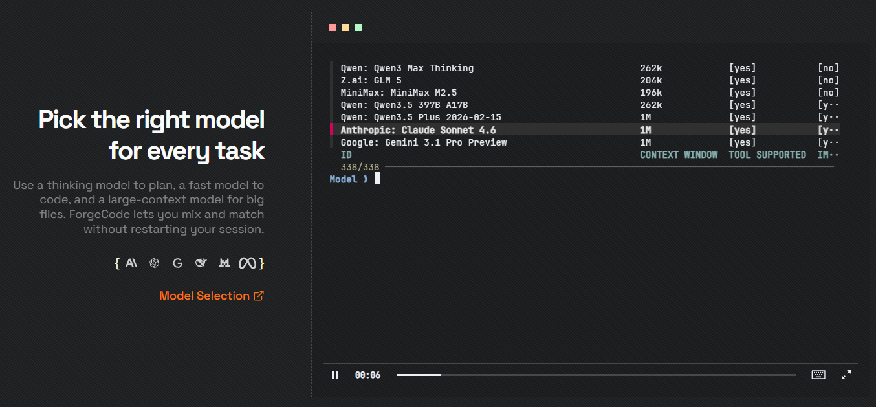The image size is (876, 407).
Task: Enter fullscreen with the expand arrows icon
Action: [846, 375]
